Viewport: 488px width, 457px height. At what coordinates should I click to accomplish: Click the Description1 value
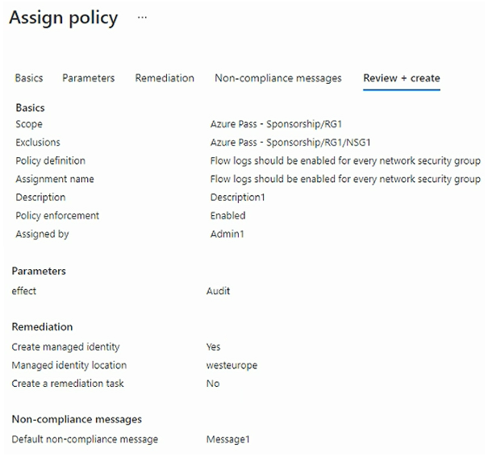tap(238, 197)
